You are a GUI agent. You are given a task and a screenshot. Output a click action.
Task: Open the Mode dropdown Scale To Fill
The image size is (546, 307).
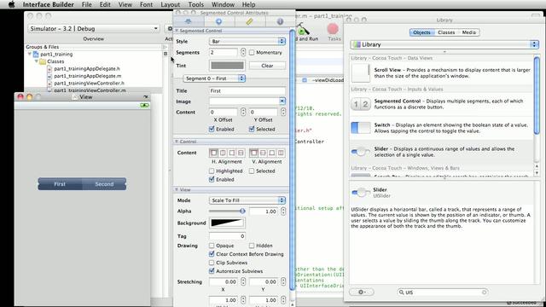pyautogui.click(x=247, y=200)
